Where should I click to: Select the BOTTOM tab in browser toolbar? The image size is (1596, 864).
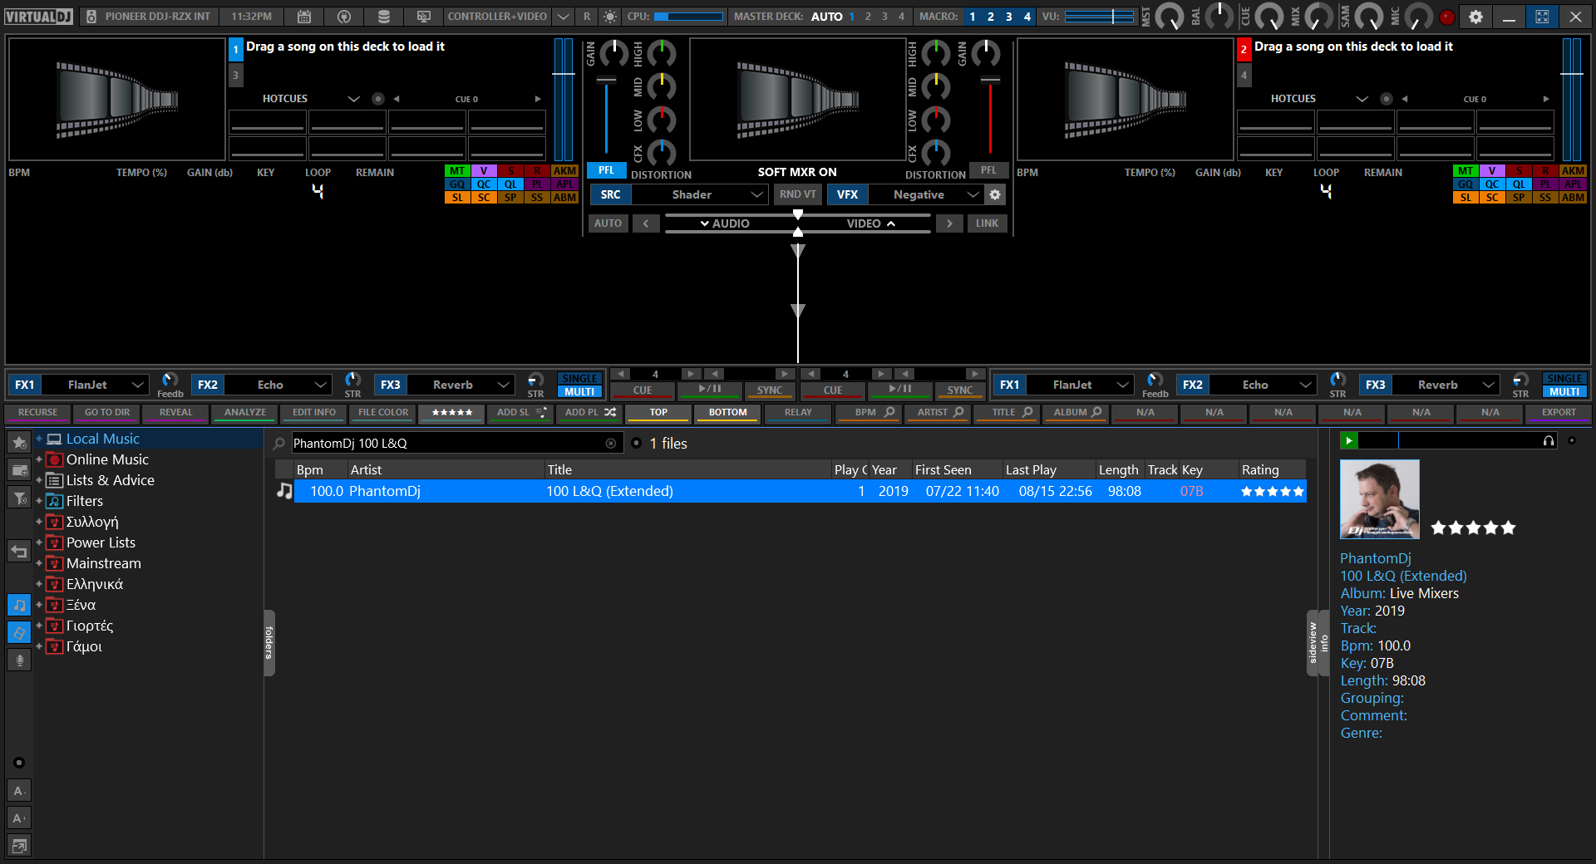(727, 412)
